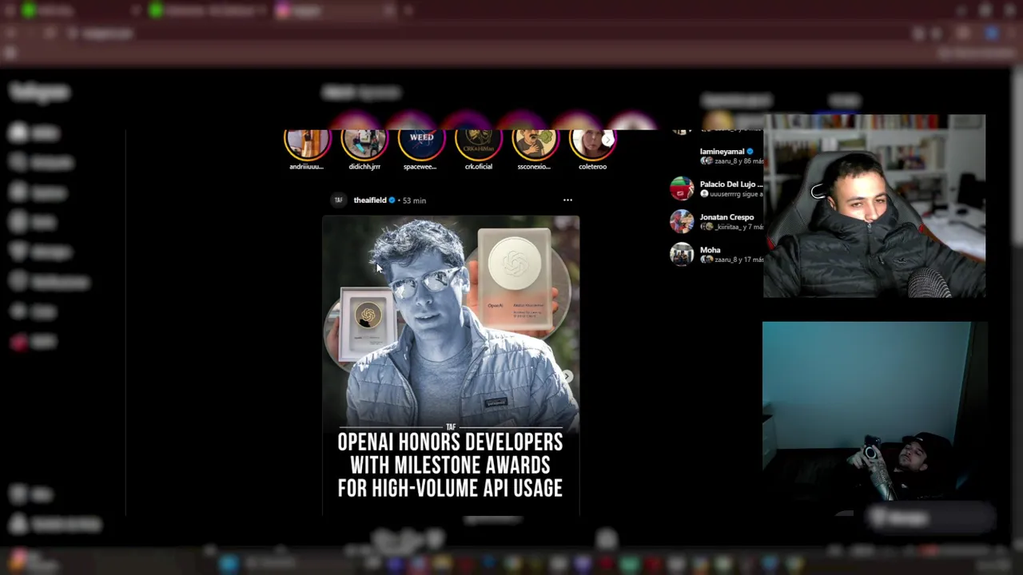Screen dimensions: 1023x575
Task: Open lamineyamal suggested profile name
Action: pos(722,152)
